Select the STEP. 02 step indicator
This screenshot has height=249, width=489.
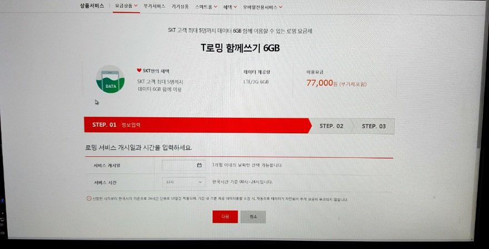tap(331, 126)
